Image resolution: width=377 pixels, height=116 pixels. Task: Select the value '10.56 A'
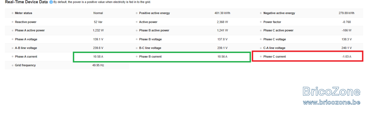coord(222,57)
